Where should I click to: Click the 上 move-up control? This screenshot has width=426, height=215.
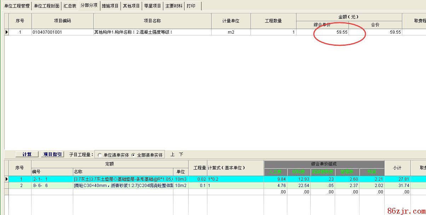click(x=173, y=155)
